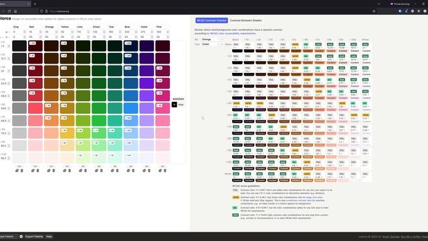Switch to WCAG Contrast Checker tab
428x241 pixels.
(211, 21)
